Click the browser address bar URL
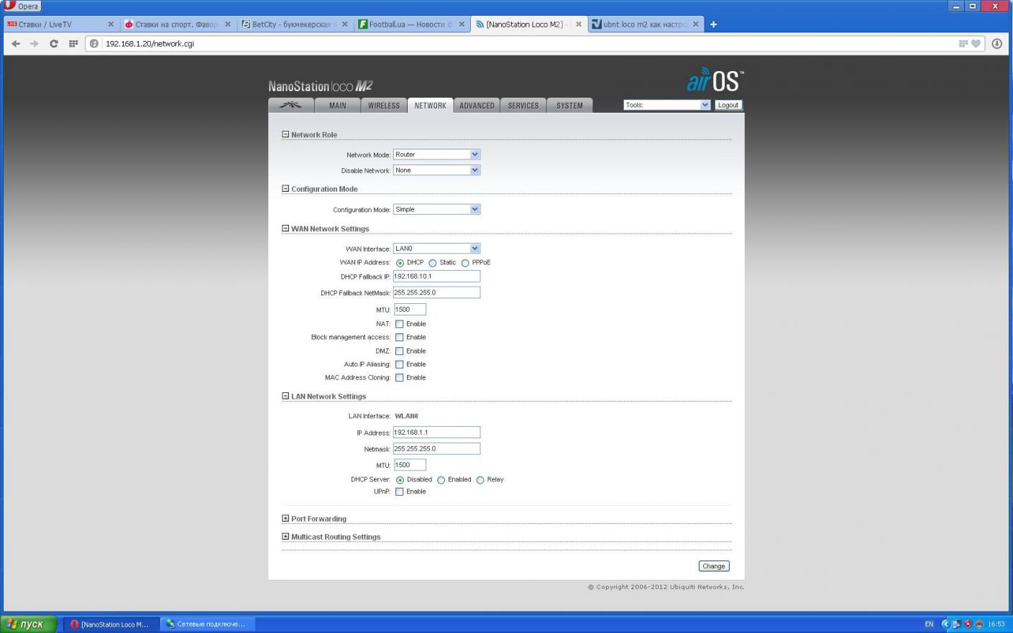Viewport: 1013px width, 633px height. click(150, 44)
